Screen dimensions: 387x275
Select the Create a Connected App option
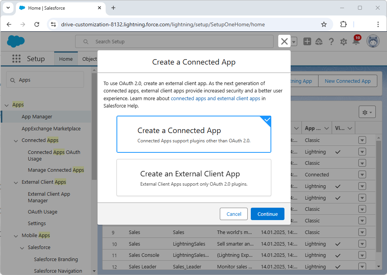coord(193,134)
